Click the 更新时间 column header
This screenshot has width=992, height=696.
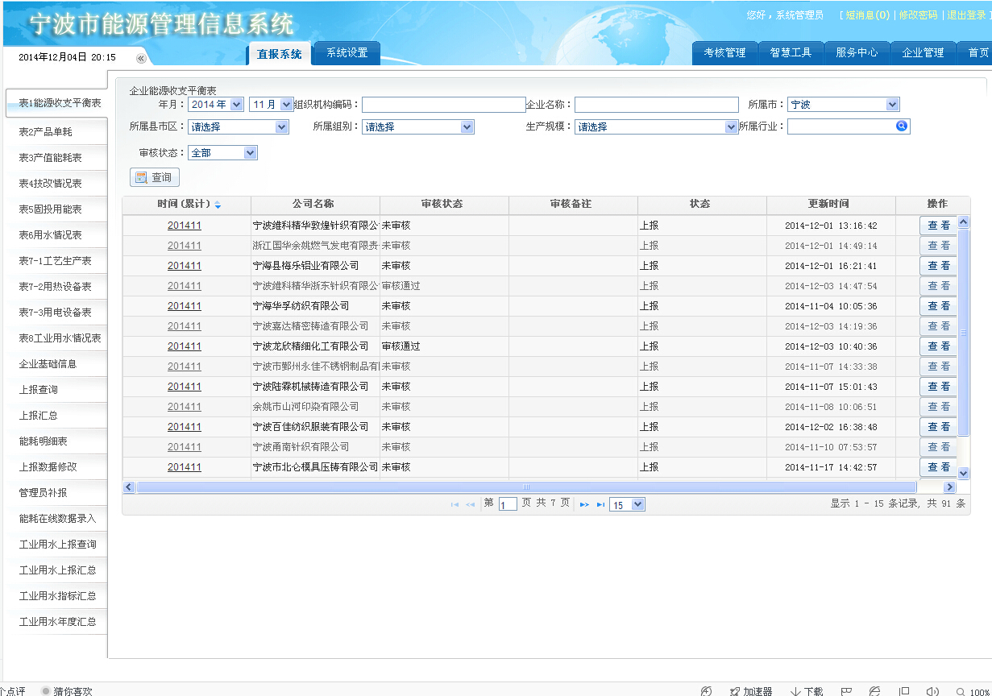(x=831, y=205)
